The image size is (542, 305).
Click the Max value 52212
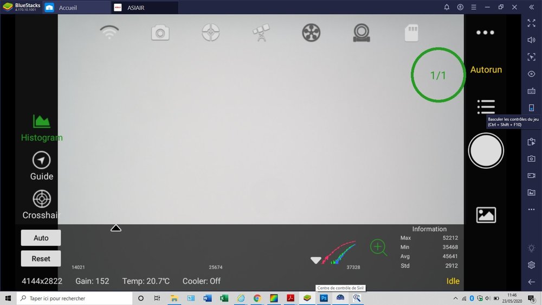(x=450, y=238)
